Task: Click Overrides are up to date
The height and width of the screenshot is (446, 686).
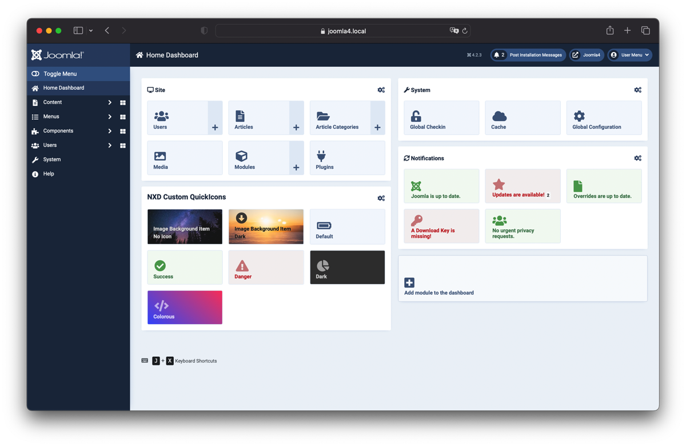Action: pos(604,186)
